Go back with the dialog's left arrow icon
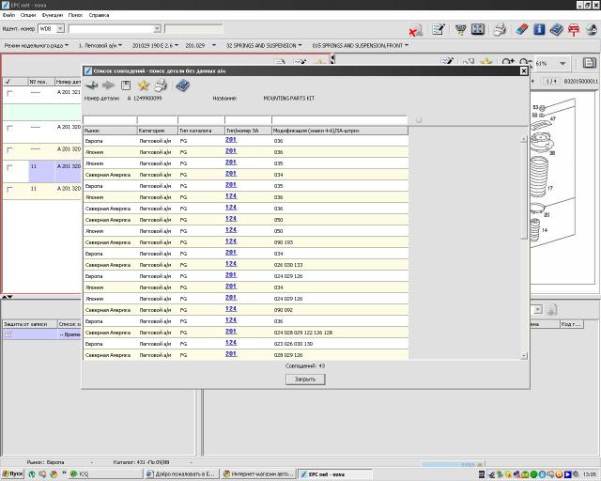The width and height of the screenshot is (601, 481). [x=92, y=85]
